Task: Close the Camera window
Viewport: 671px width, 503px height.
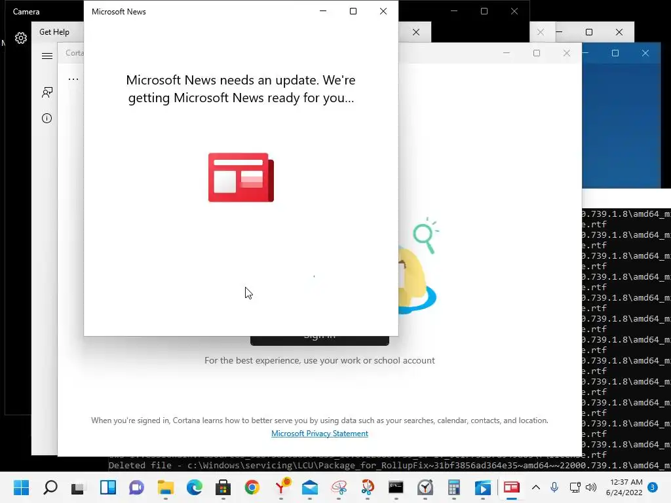Action: [514, 11]
